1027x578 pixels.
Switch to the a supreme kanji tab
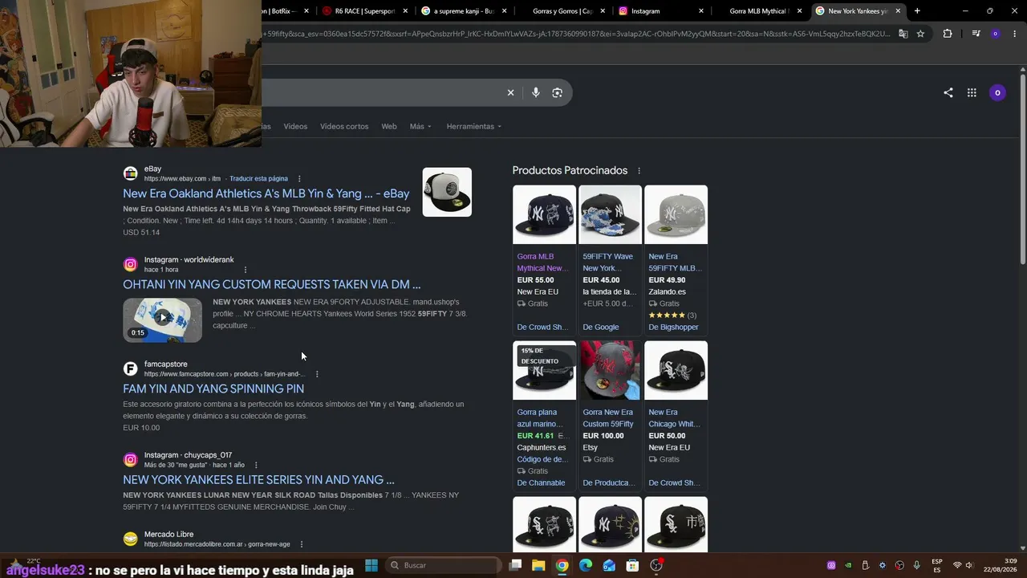click(465, 11)
